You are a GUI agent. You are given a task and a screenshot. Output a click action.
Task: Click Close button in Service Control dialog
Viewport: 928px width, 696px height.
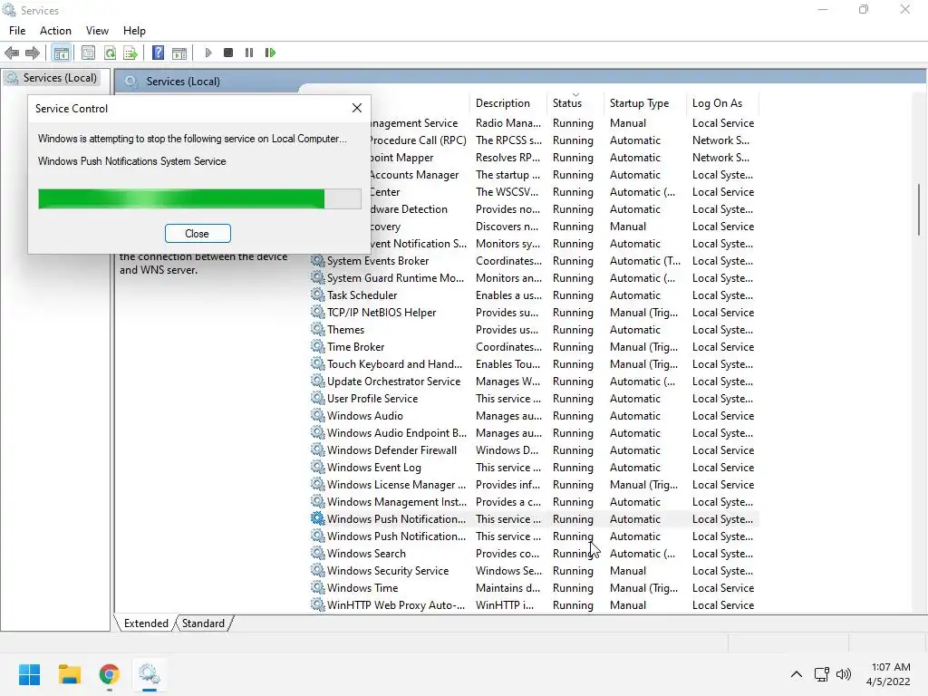pyautogui.click(x=197, y=234)
